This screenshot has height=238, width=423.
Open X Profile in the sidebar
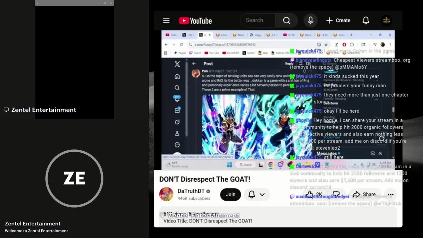(x=177, y=133)
